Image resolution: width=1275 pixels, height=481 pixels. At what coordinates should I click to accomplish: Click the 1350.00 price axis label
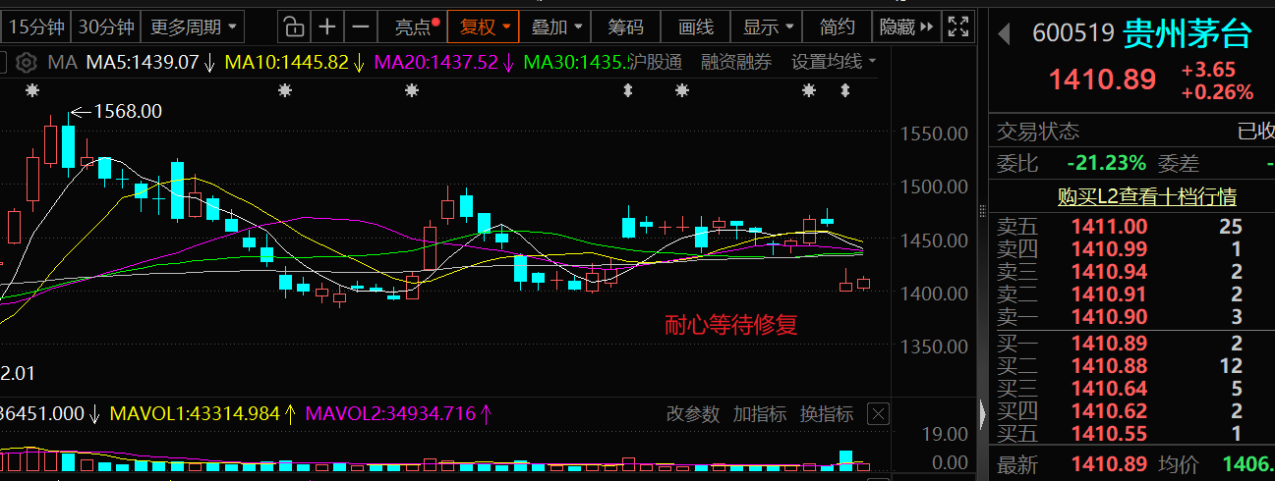click(x=933, y=347)
